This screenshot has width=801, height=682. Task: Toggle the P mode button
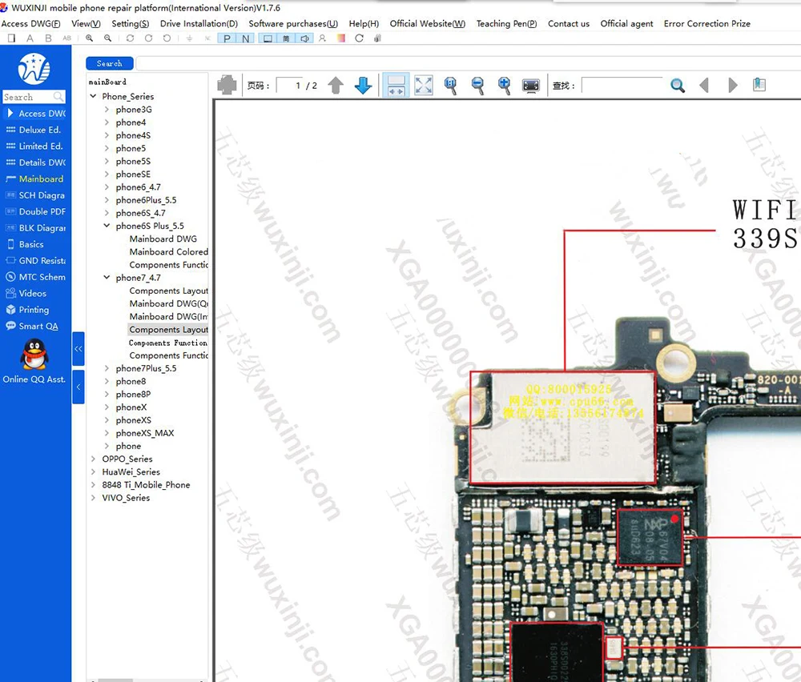coord(227,38)
